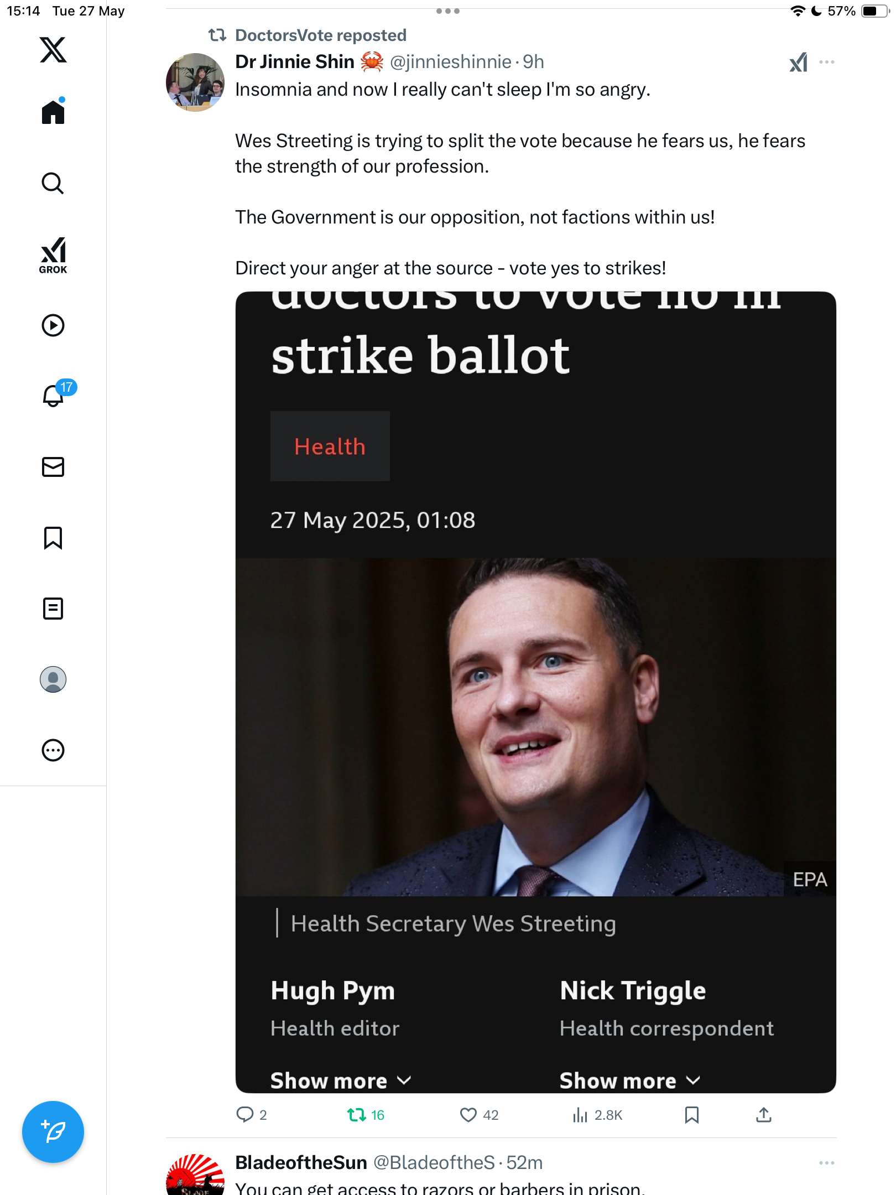Open Grok from the sidebar

coord(53,256)
